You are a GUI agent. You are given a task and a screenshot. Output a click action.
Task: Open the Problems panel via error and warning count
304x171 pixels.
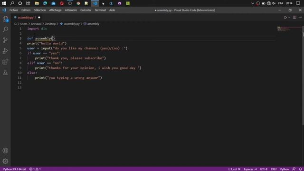(x=35, y=169)
